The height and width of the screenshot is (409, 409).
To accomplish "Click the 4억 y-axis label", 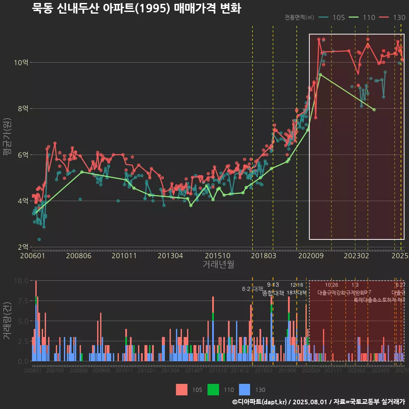I will 23,201.
